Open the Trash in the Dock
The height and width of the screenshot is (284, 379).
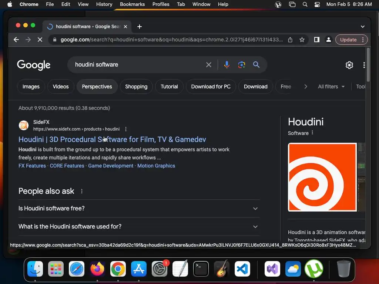point(343,269)
